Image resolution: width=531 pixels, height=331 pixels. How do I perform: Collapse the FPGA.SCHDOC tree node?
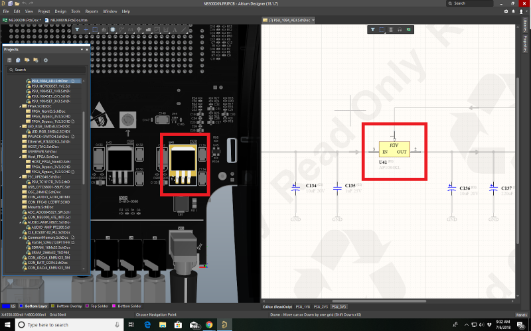[19, 105]
